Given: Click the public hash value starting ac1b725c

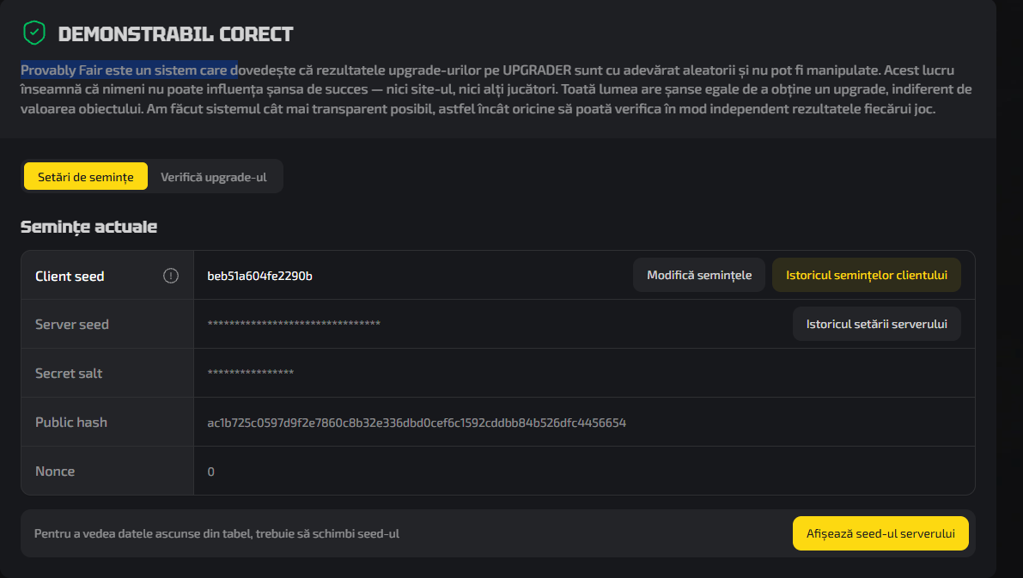Looking at the screenshot, I should click(x=417, y=423).
